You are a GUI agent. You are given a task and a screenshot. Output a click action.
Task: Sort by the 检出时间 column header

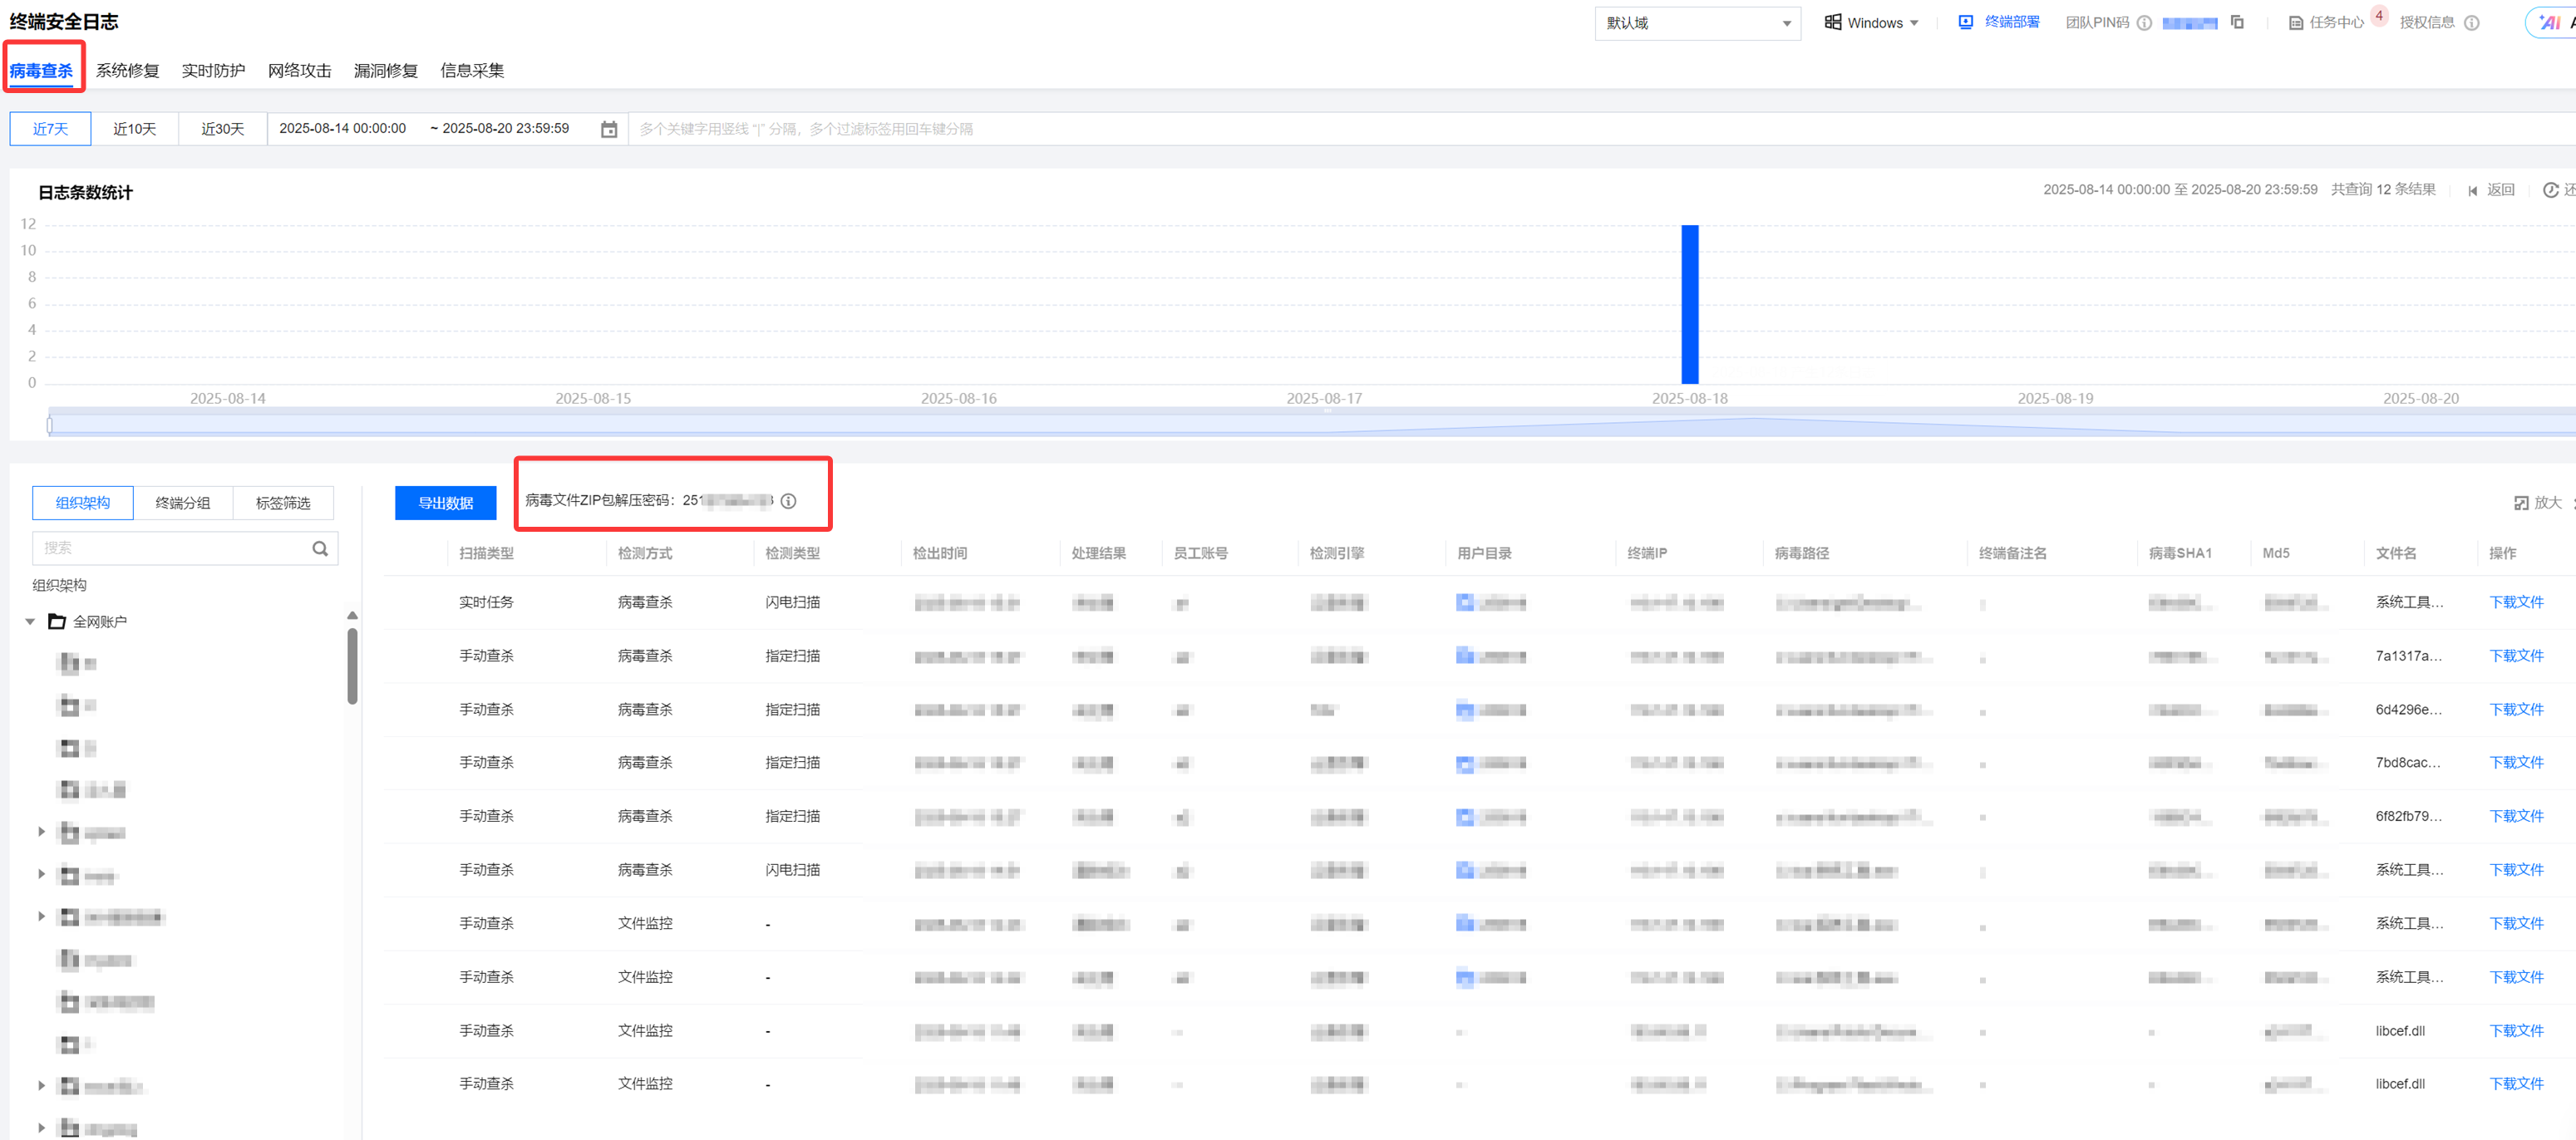point(939,553)
